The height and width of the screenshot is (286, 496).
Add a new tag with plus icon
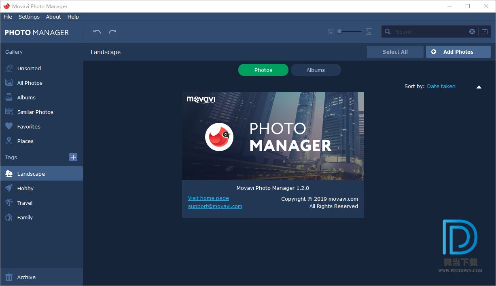click(73, 157)
